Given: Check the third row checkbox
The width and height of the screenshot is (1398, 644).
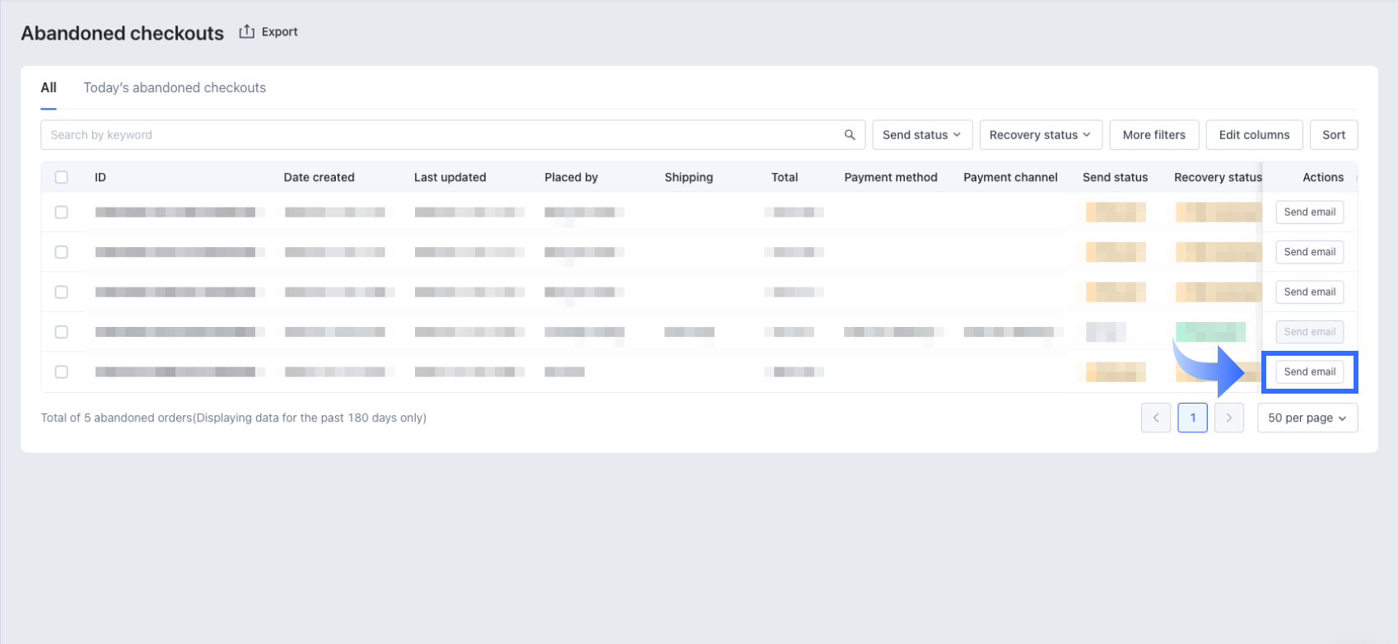Looking at the screenshot, I should point(62,292).
